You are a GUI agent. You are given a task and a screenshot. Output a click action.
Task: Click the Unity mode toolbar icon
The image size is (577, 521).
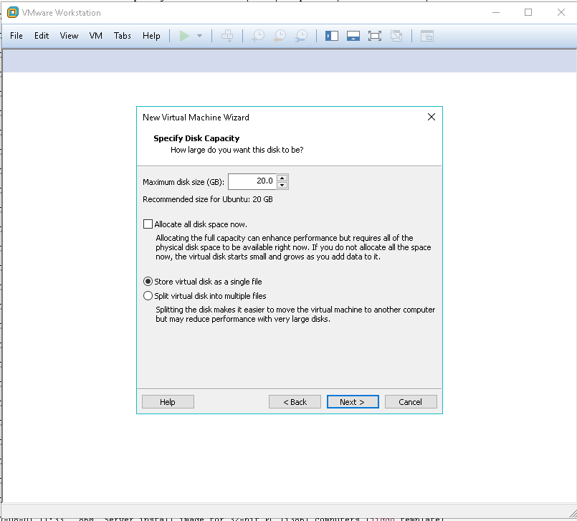[x=396, y=36]
